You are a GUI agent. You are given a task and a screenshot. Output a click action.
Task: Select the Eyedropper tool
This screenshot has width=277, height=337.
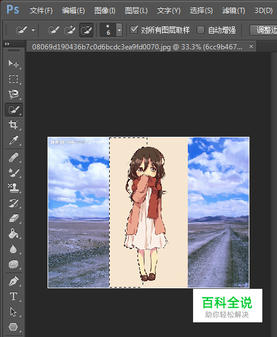[13, 140]
